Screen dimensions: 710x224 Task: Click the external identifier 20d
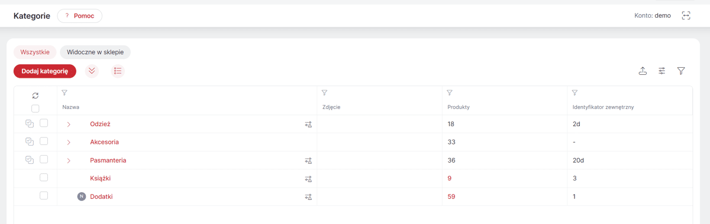[x=579, y=160]
